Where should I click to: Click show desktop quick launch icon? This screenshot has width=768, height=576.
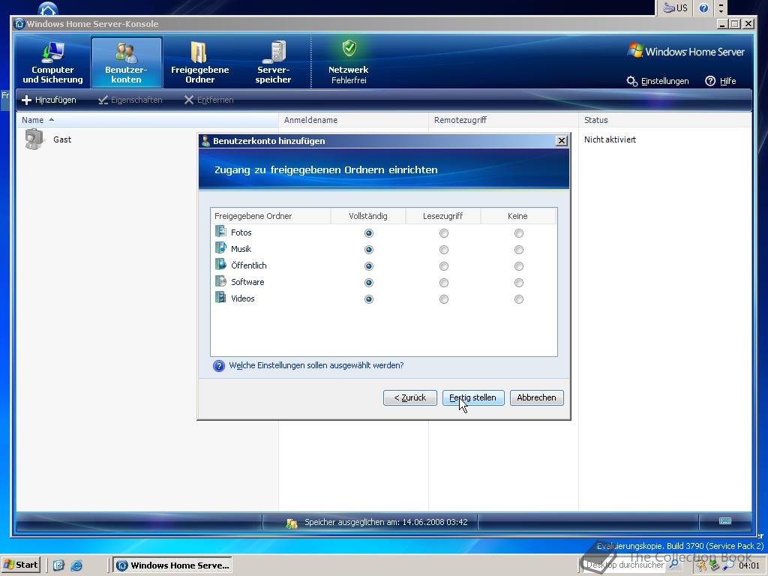tap(58, 565)
